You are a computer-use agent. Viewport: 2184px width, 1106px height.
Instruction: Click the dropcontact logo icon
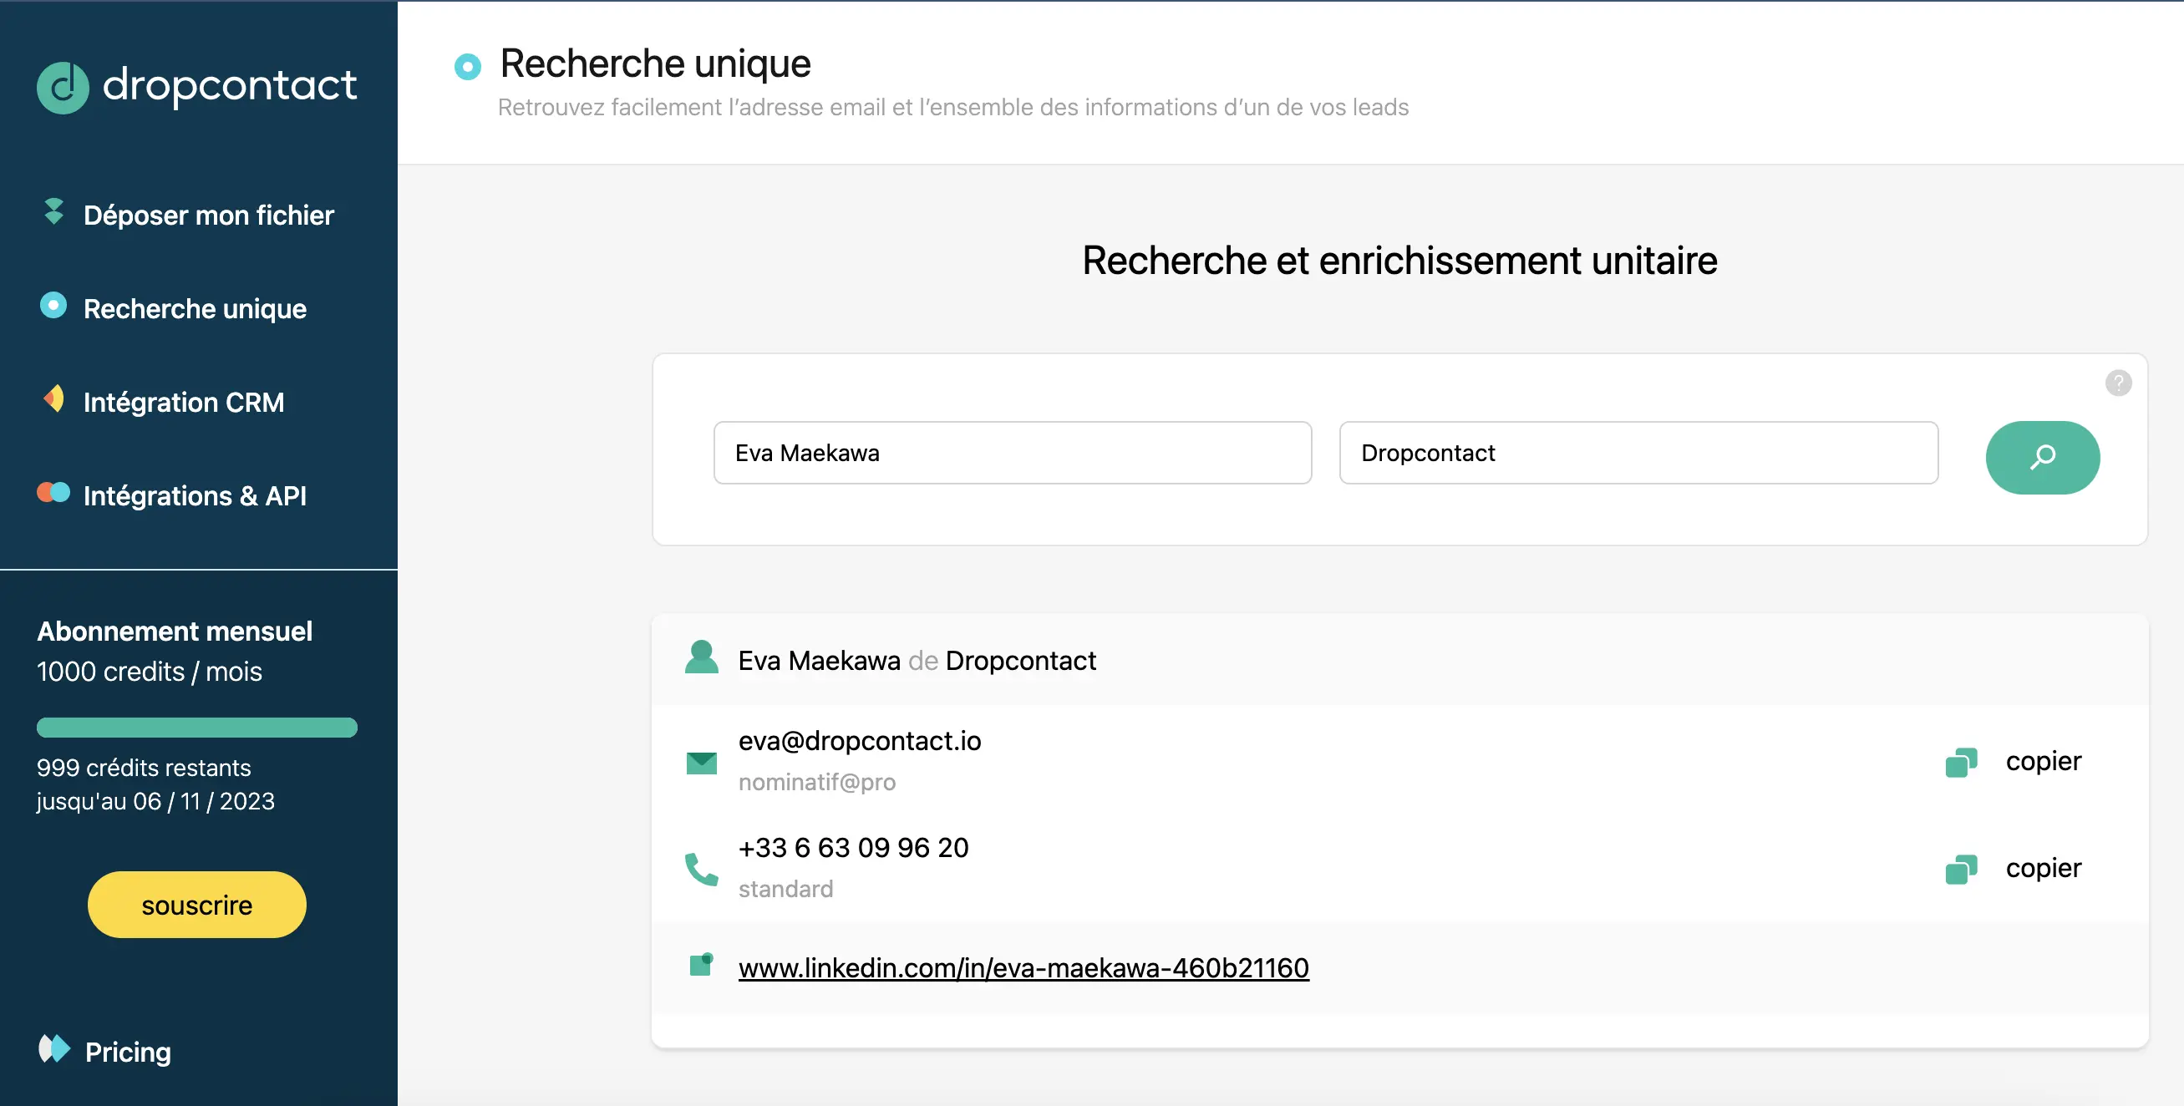(x=63, y=87)
